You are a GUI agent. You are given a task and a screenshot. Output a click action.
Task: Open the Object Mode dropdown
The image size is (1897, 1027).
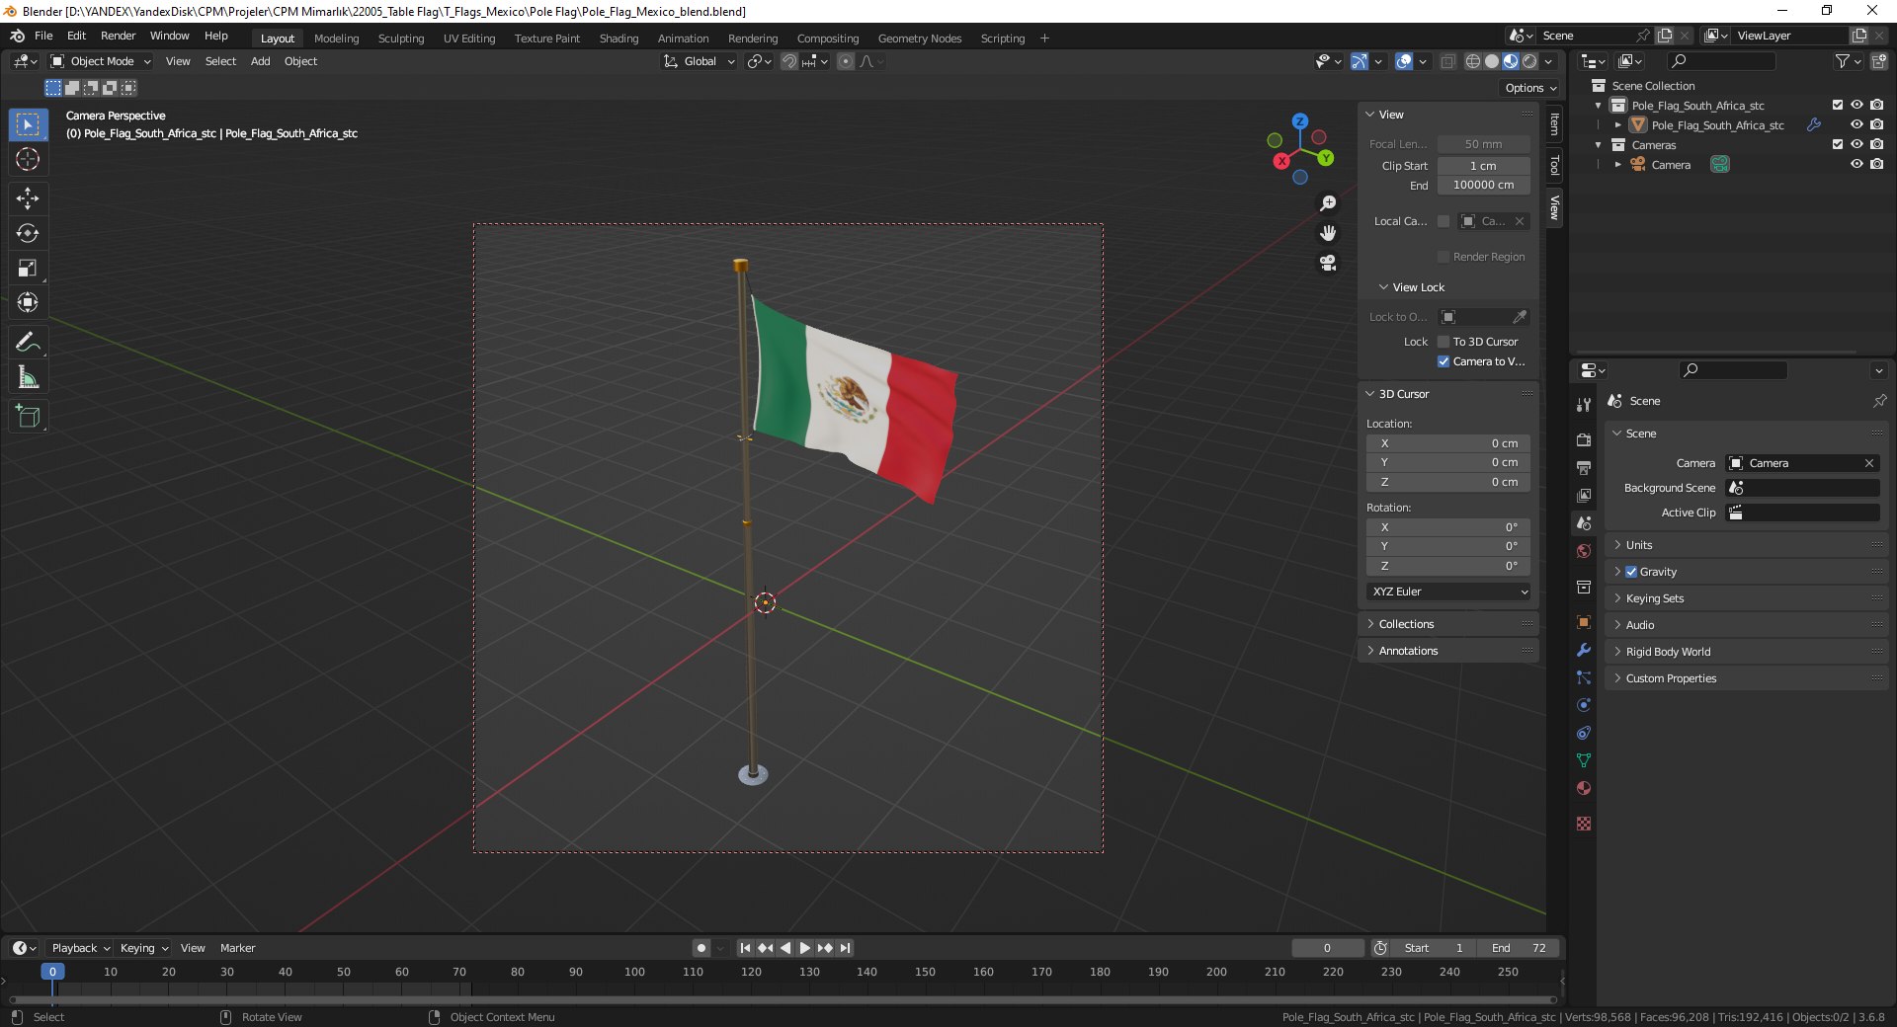101,61
